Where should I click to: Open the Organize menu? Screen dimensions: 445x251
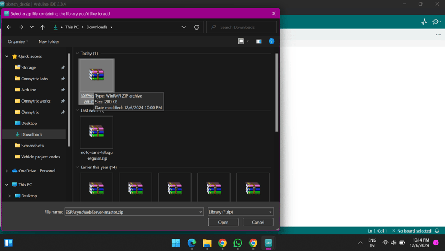point(18,41)
